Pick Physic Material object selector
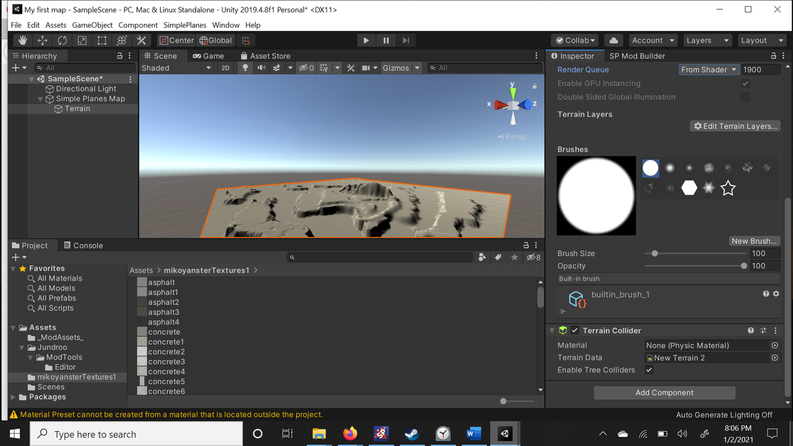 (774, 345)
